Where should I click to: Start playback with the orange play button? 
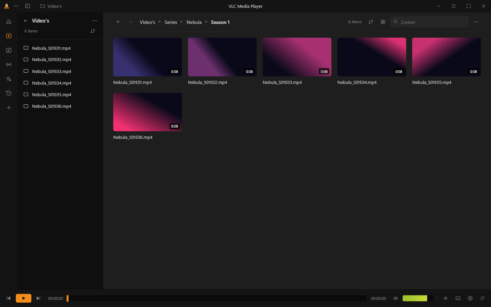[24, 298]
